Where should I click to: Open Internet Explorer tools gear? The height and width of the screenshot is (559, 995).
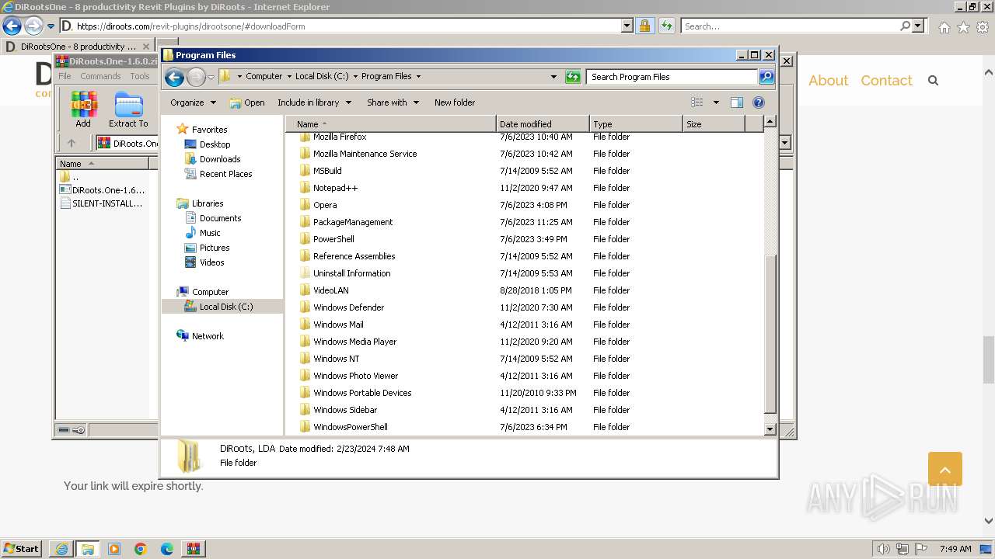pos(983,27)
